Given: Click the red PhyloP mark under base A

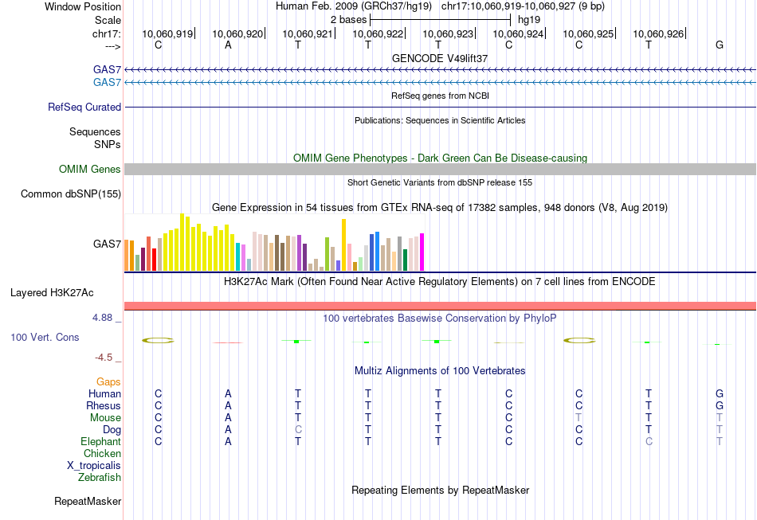Looking at the screenshot, I should pos(228,342).
